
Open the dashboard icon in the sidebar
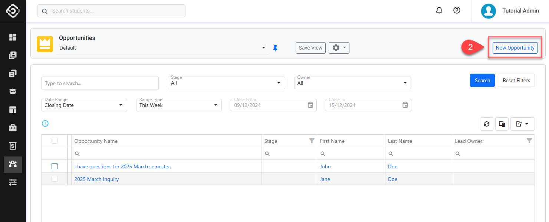(x=13, y=37)
